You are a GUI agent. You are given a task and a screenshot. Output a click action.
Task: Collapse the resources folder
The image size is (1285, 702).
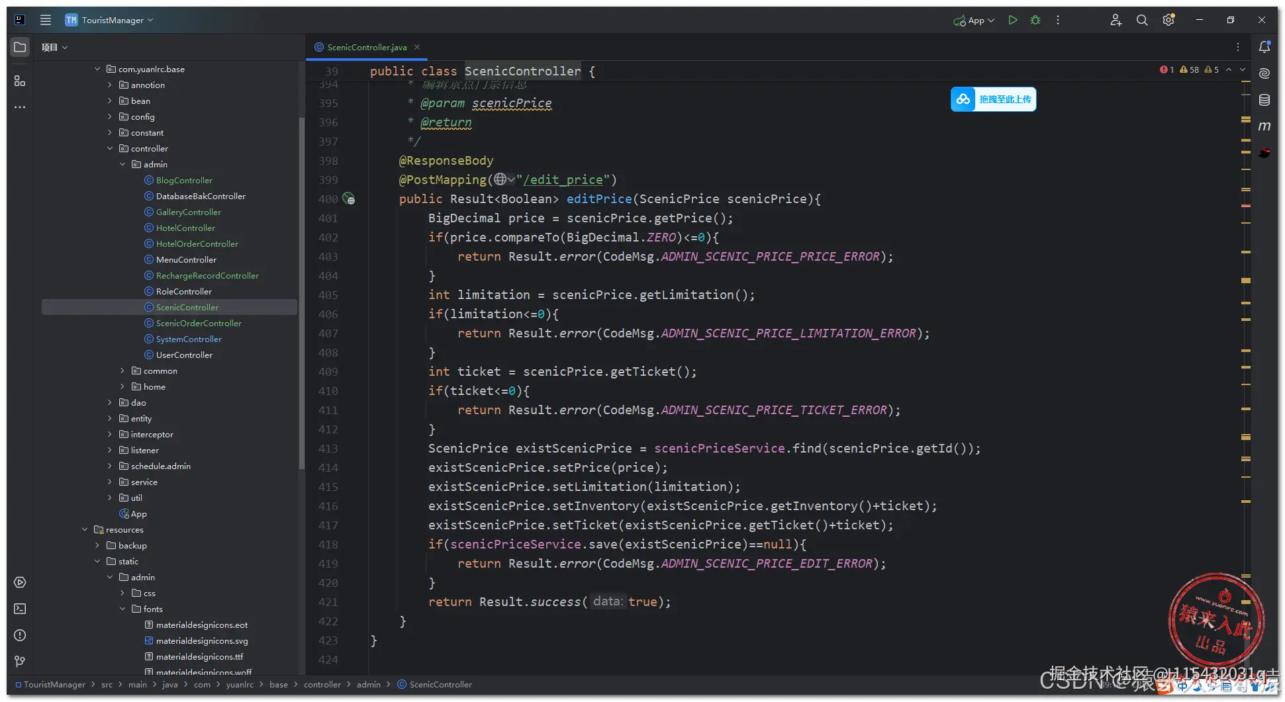coord(85,529)
